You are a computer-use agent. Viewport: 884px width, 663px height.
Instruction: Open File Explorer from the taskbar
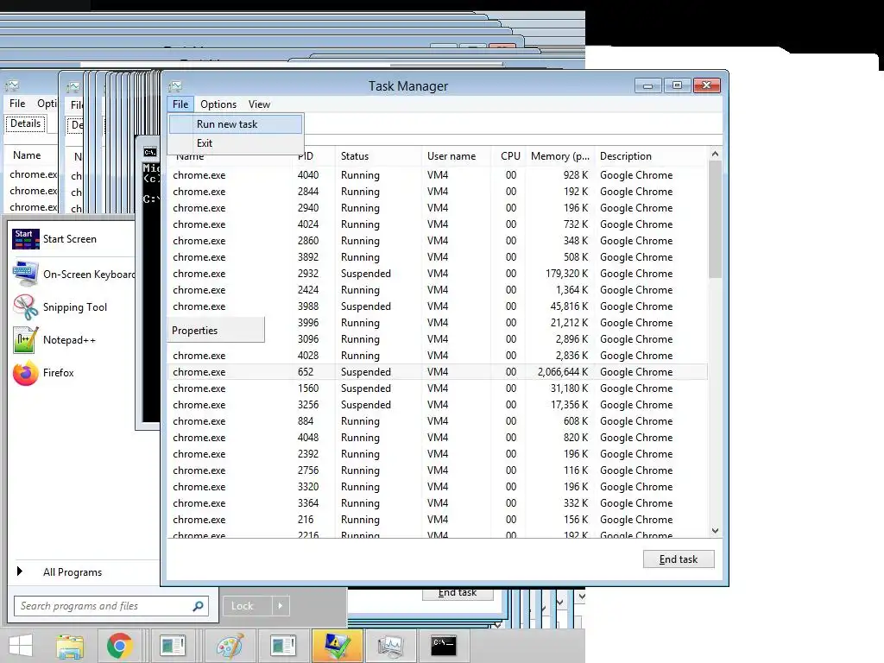pyautogui.click(x=70, y=646)
